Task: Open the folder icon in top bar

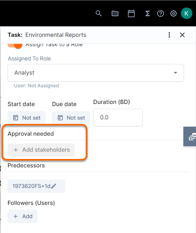Action: pos(115,13)
